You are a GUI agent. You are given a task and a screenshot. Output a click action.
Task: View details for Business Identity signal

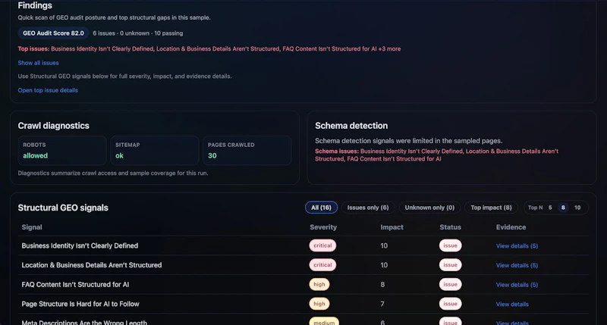[x=517, y=245]
